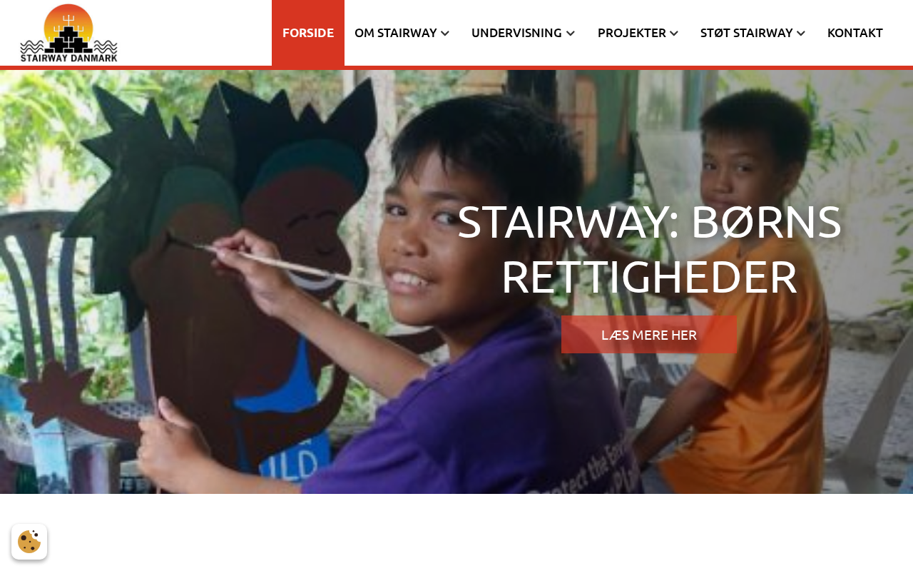This screenshot has height=571, width=913.
Task: Expand the UNDERVISNING dropdown arrow
Action: (570, 33)
